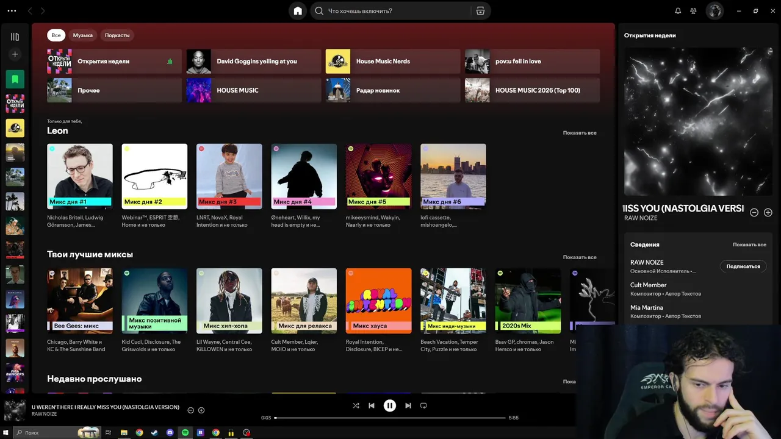Create playlist with sidebar plus icon

click(x=15, y=54)
